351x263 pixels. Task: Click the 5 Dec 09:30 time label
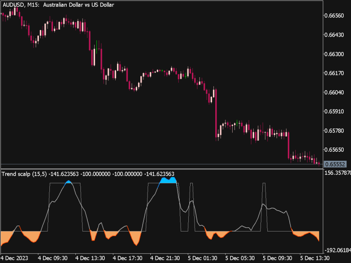(277, 258)
